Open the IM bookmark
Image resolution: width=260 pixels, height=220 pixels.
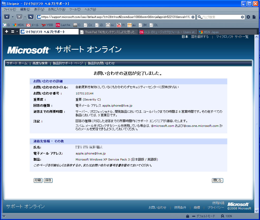pyautogui.click(x=143, y=25)
